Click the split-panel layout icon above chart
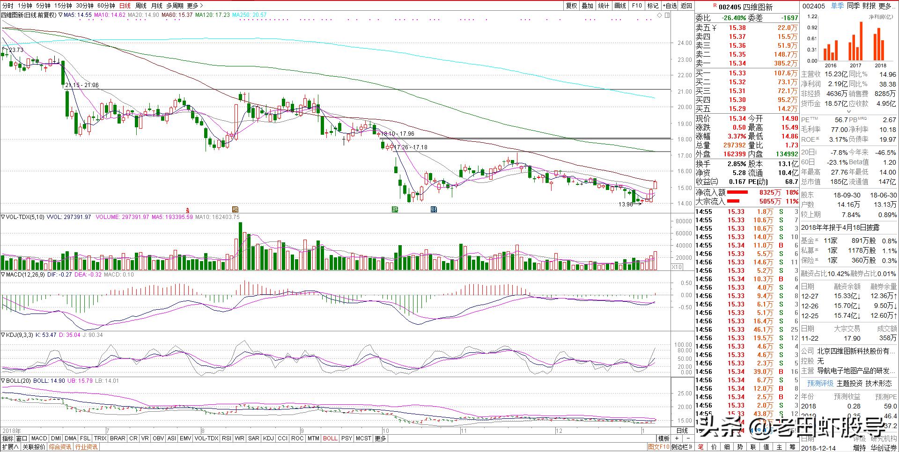Viewport: 899px width, 452px height. (667, 15)
